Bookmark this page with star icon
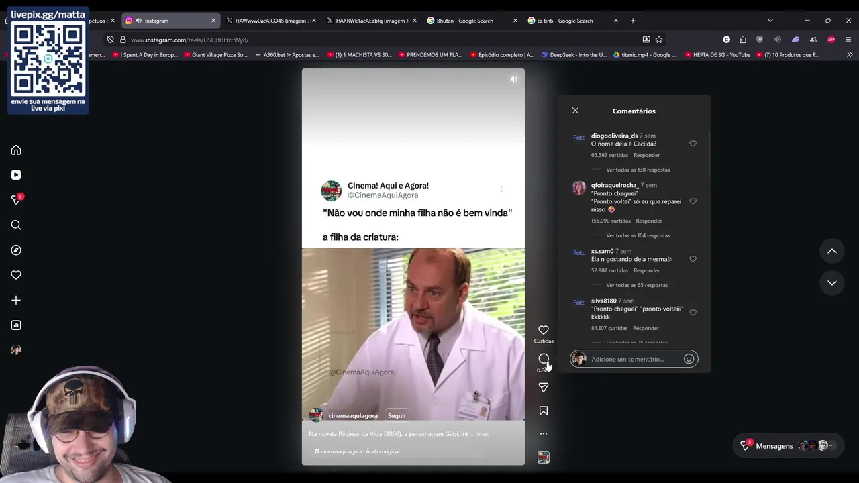Image resolution: width=859 pixels, height=483 pixels. [x=659, y=40]
